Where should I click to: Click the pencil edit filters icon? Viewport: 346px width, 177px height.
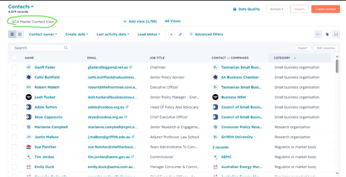coord(180,34)
